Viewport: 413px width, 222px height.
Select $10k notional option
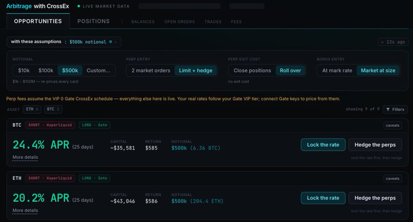24,70
